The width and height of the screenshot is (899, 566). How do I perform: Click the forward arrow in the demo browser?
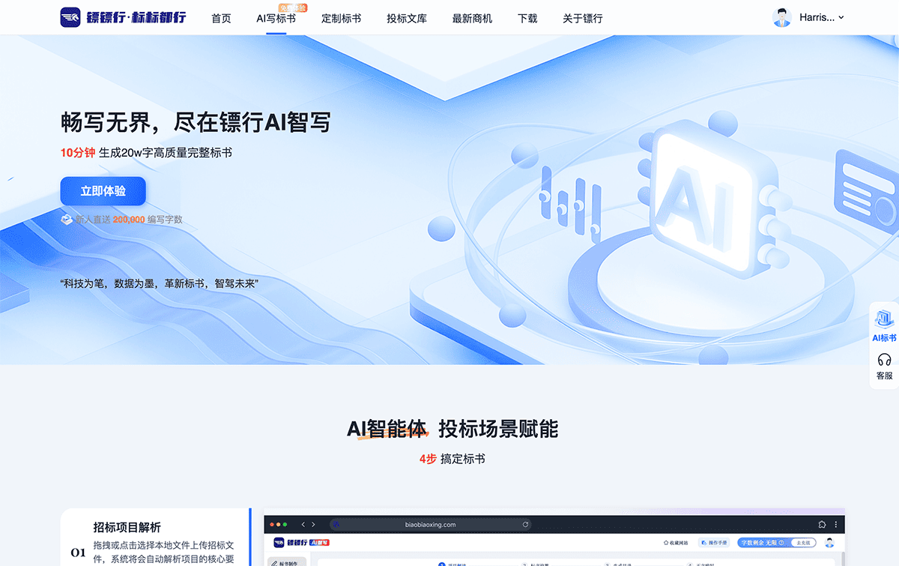(312, 523)
